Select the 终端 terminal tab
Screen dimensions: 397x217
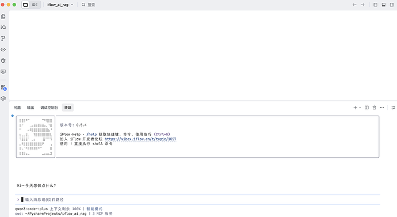(x=68, y=108)
